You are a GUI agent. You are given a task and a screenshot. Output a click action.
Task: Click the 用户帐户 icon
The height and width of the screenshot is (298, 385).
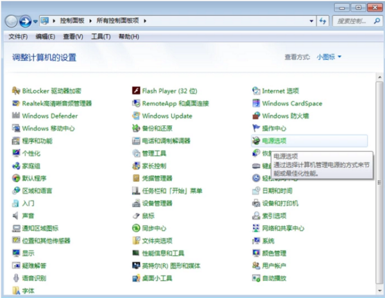256,265
